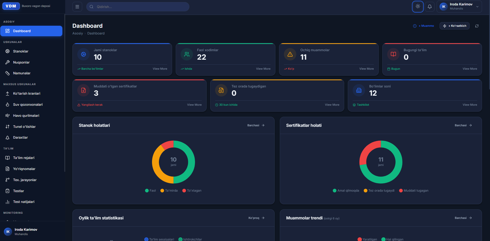
Task: View More on Bugungi ta'lim card
Action: click(470, 69)
